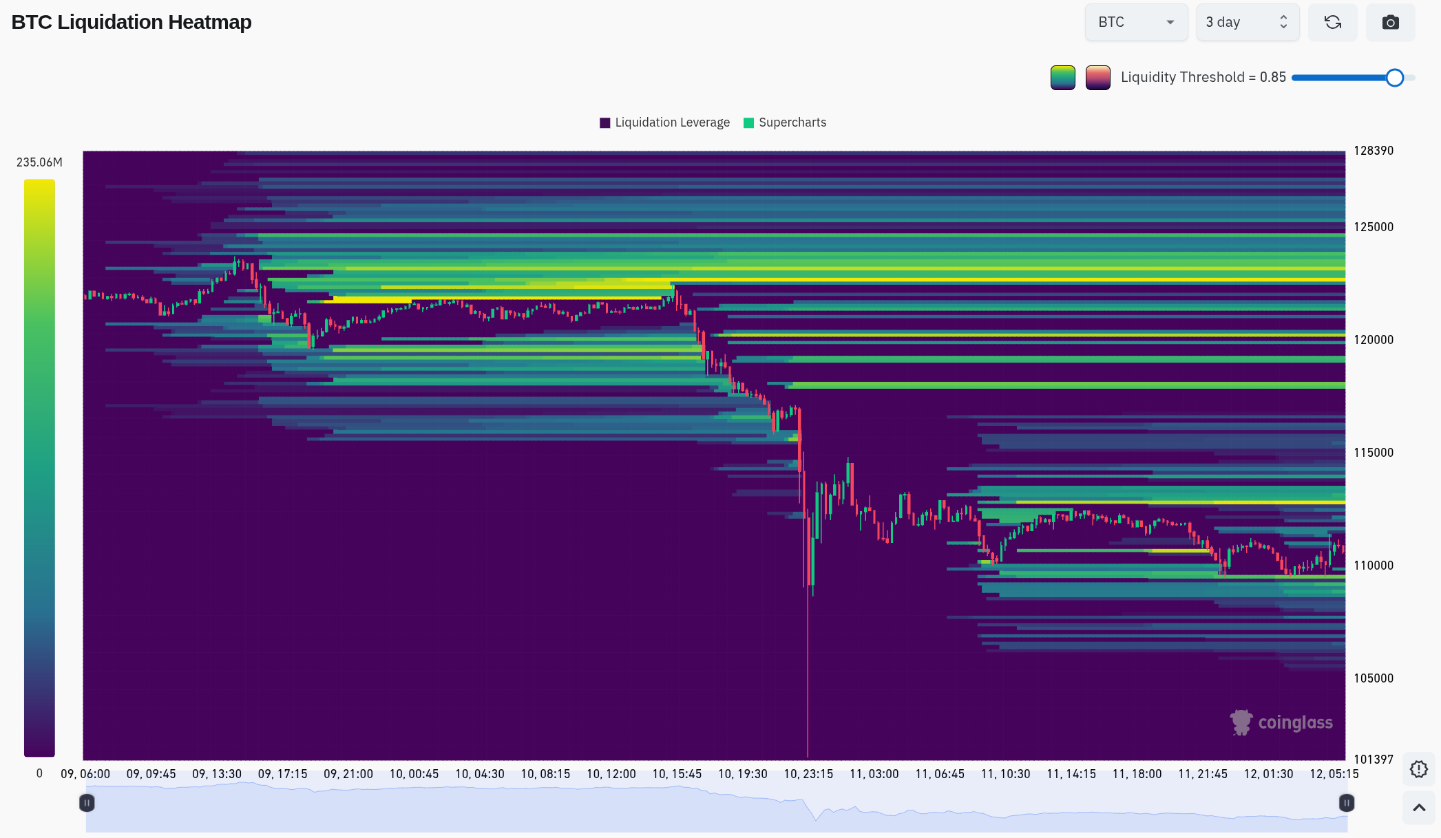Click the Liquidity Threshold slider handle

1394,78
